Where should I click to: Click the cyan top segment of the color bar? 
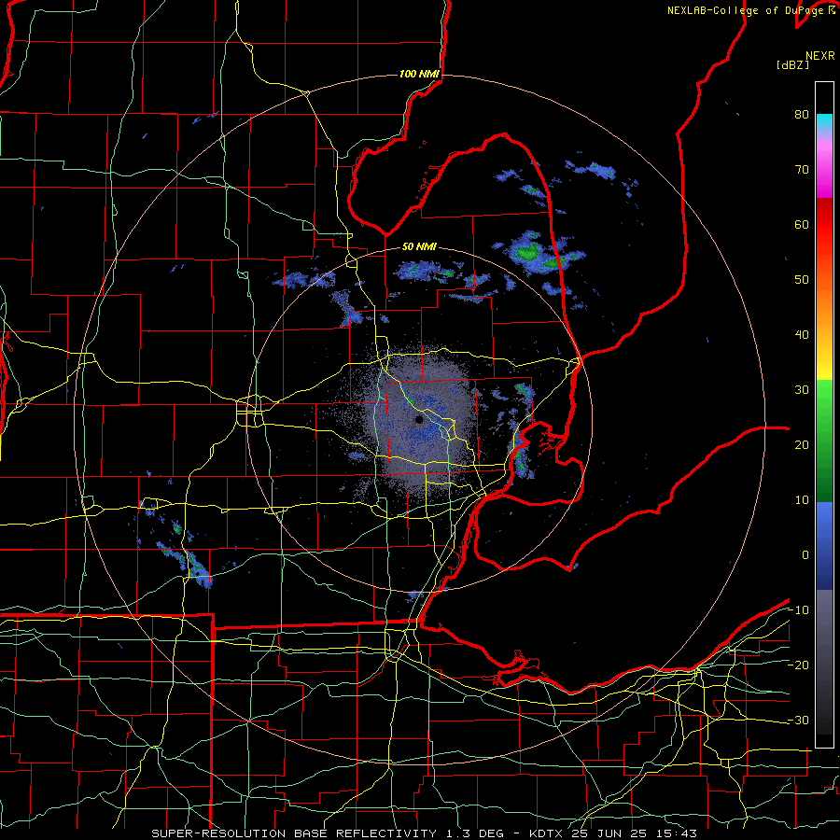(x=824, y=122)
